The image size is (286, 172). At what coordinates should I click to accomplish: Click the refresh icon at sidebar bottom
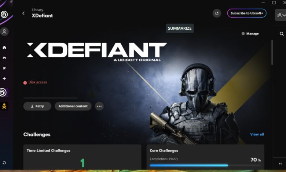(x=4, y=163)
